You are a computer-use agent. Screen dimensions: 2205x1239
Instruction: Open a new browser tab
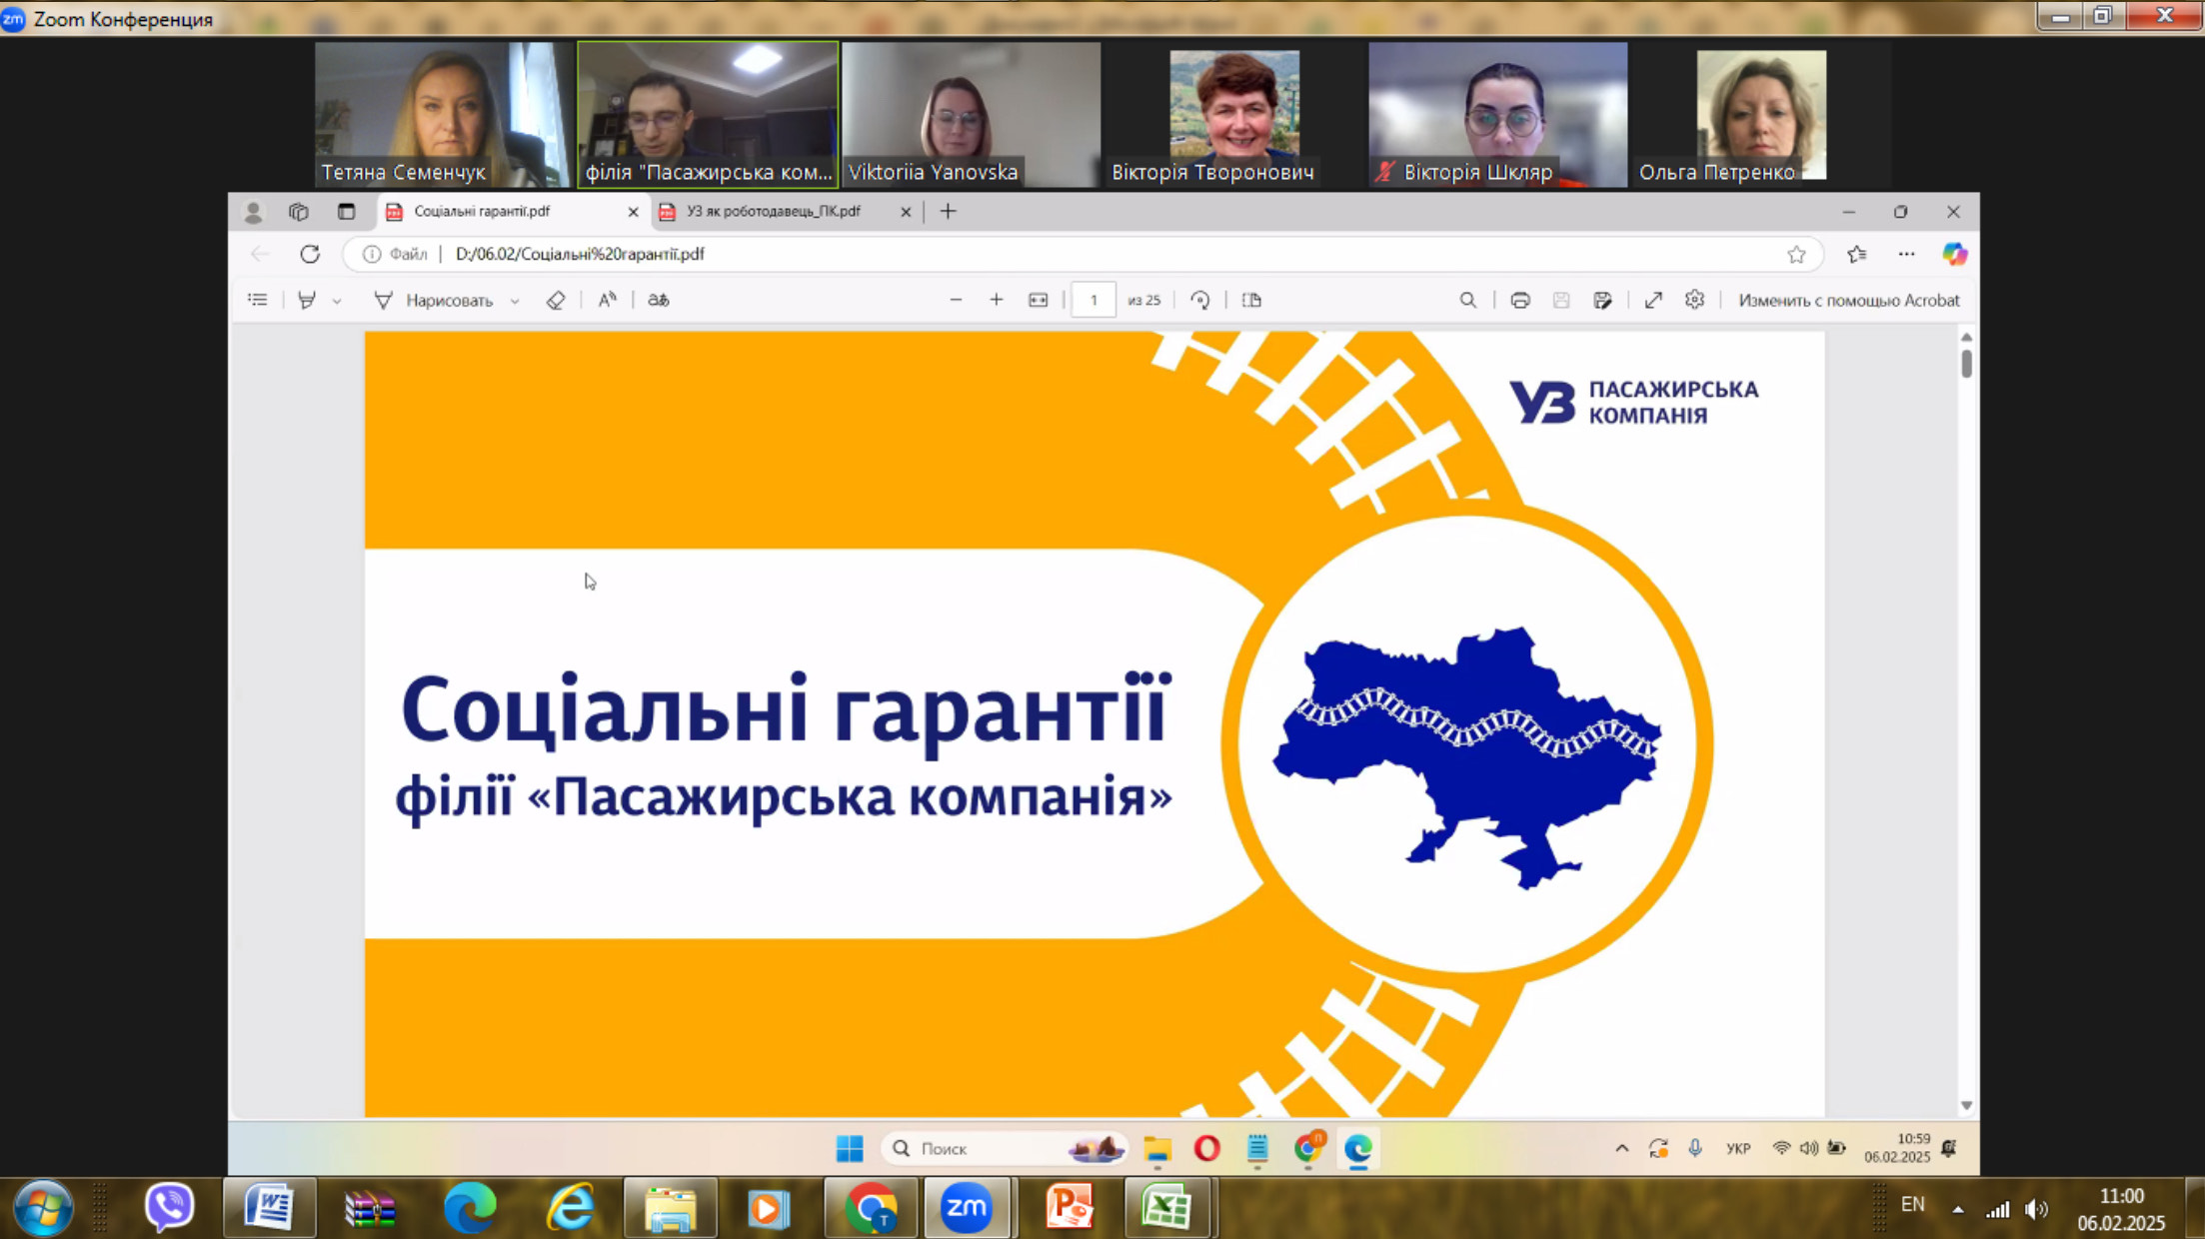948,212
